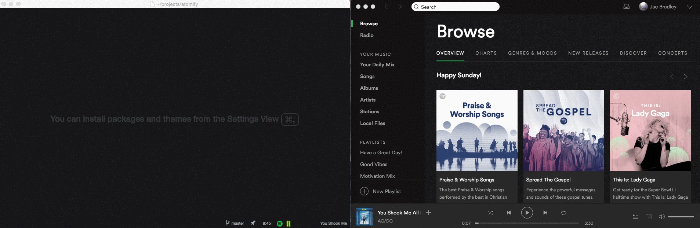
Task: Click the command-comma keybinding hint in Atom
Action: [290, 119]
